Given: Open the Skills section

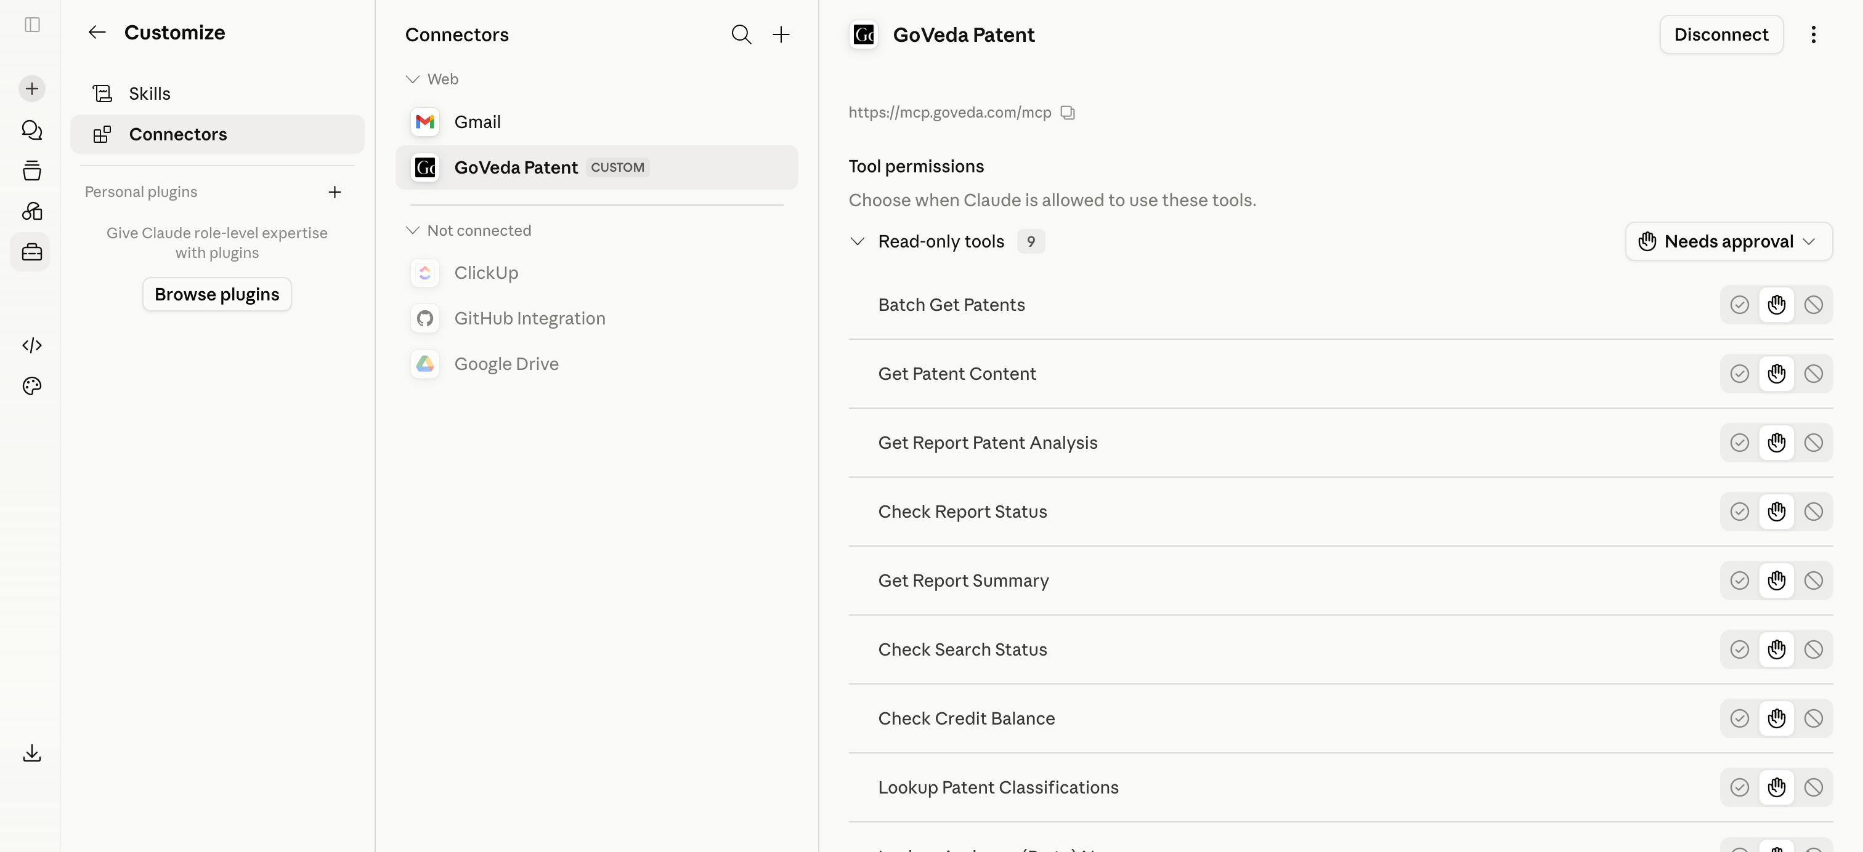Looking at the screenshot, I should (x=217, y=94).
